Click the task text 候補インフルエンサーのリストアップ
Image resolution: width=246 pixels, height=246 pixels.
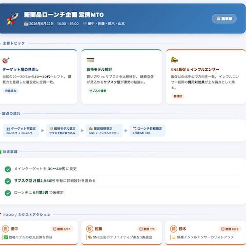[x=205, y=237]
